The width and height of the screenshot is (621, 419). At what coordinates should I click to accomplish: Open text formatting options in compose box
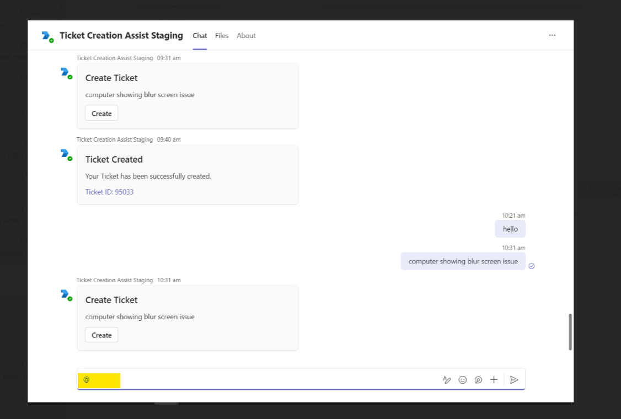click(447, 380)
